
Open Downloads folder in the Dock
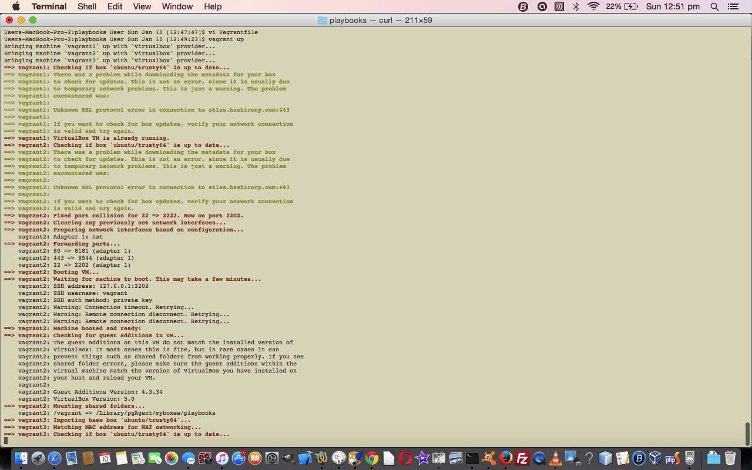(x=713, y=458)
